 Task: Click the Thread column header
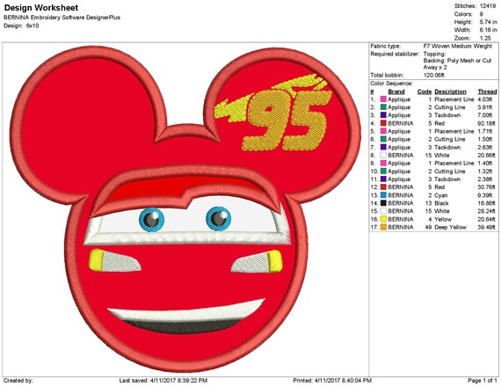(x=487, y=91)
